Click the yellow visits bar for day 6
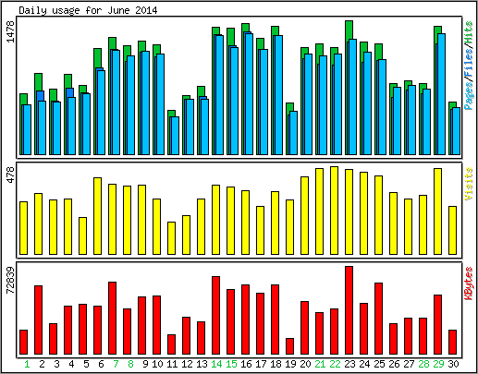The height and width of the screenshot is (374, 478). [97, 216]
